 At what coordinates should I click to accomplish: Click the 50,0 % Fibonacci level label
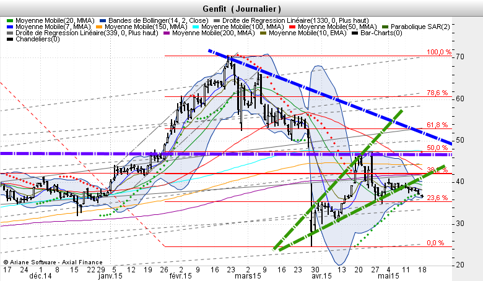[437, 148]
